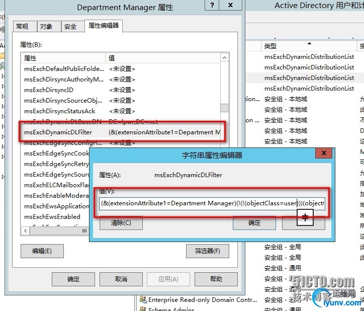Click the horizontal scrollbar left arrow
Viewport: 364px width, 311px height.
coord(26,231)
